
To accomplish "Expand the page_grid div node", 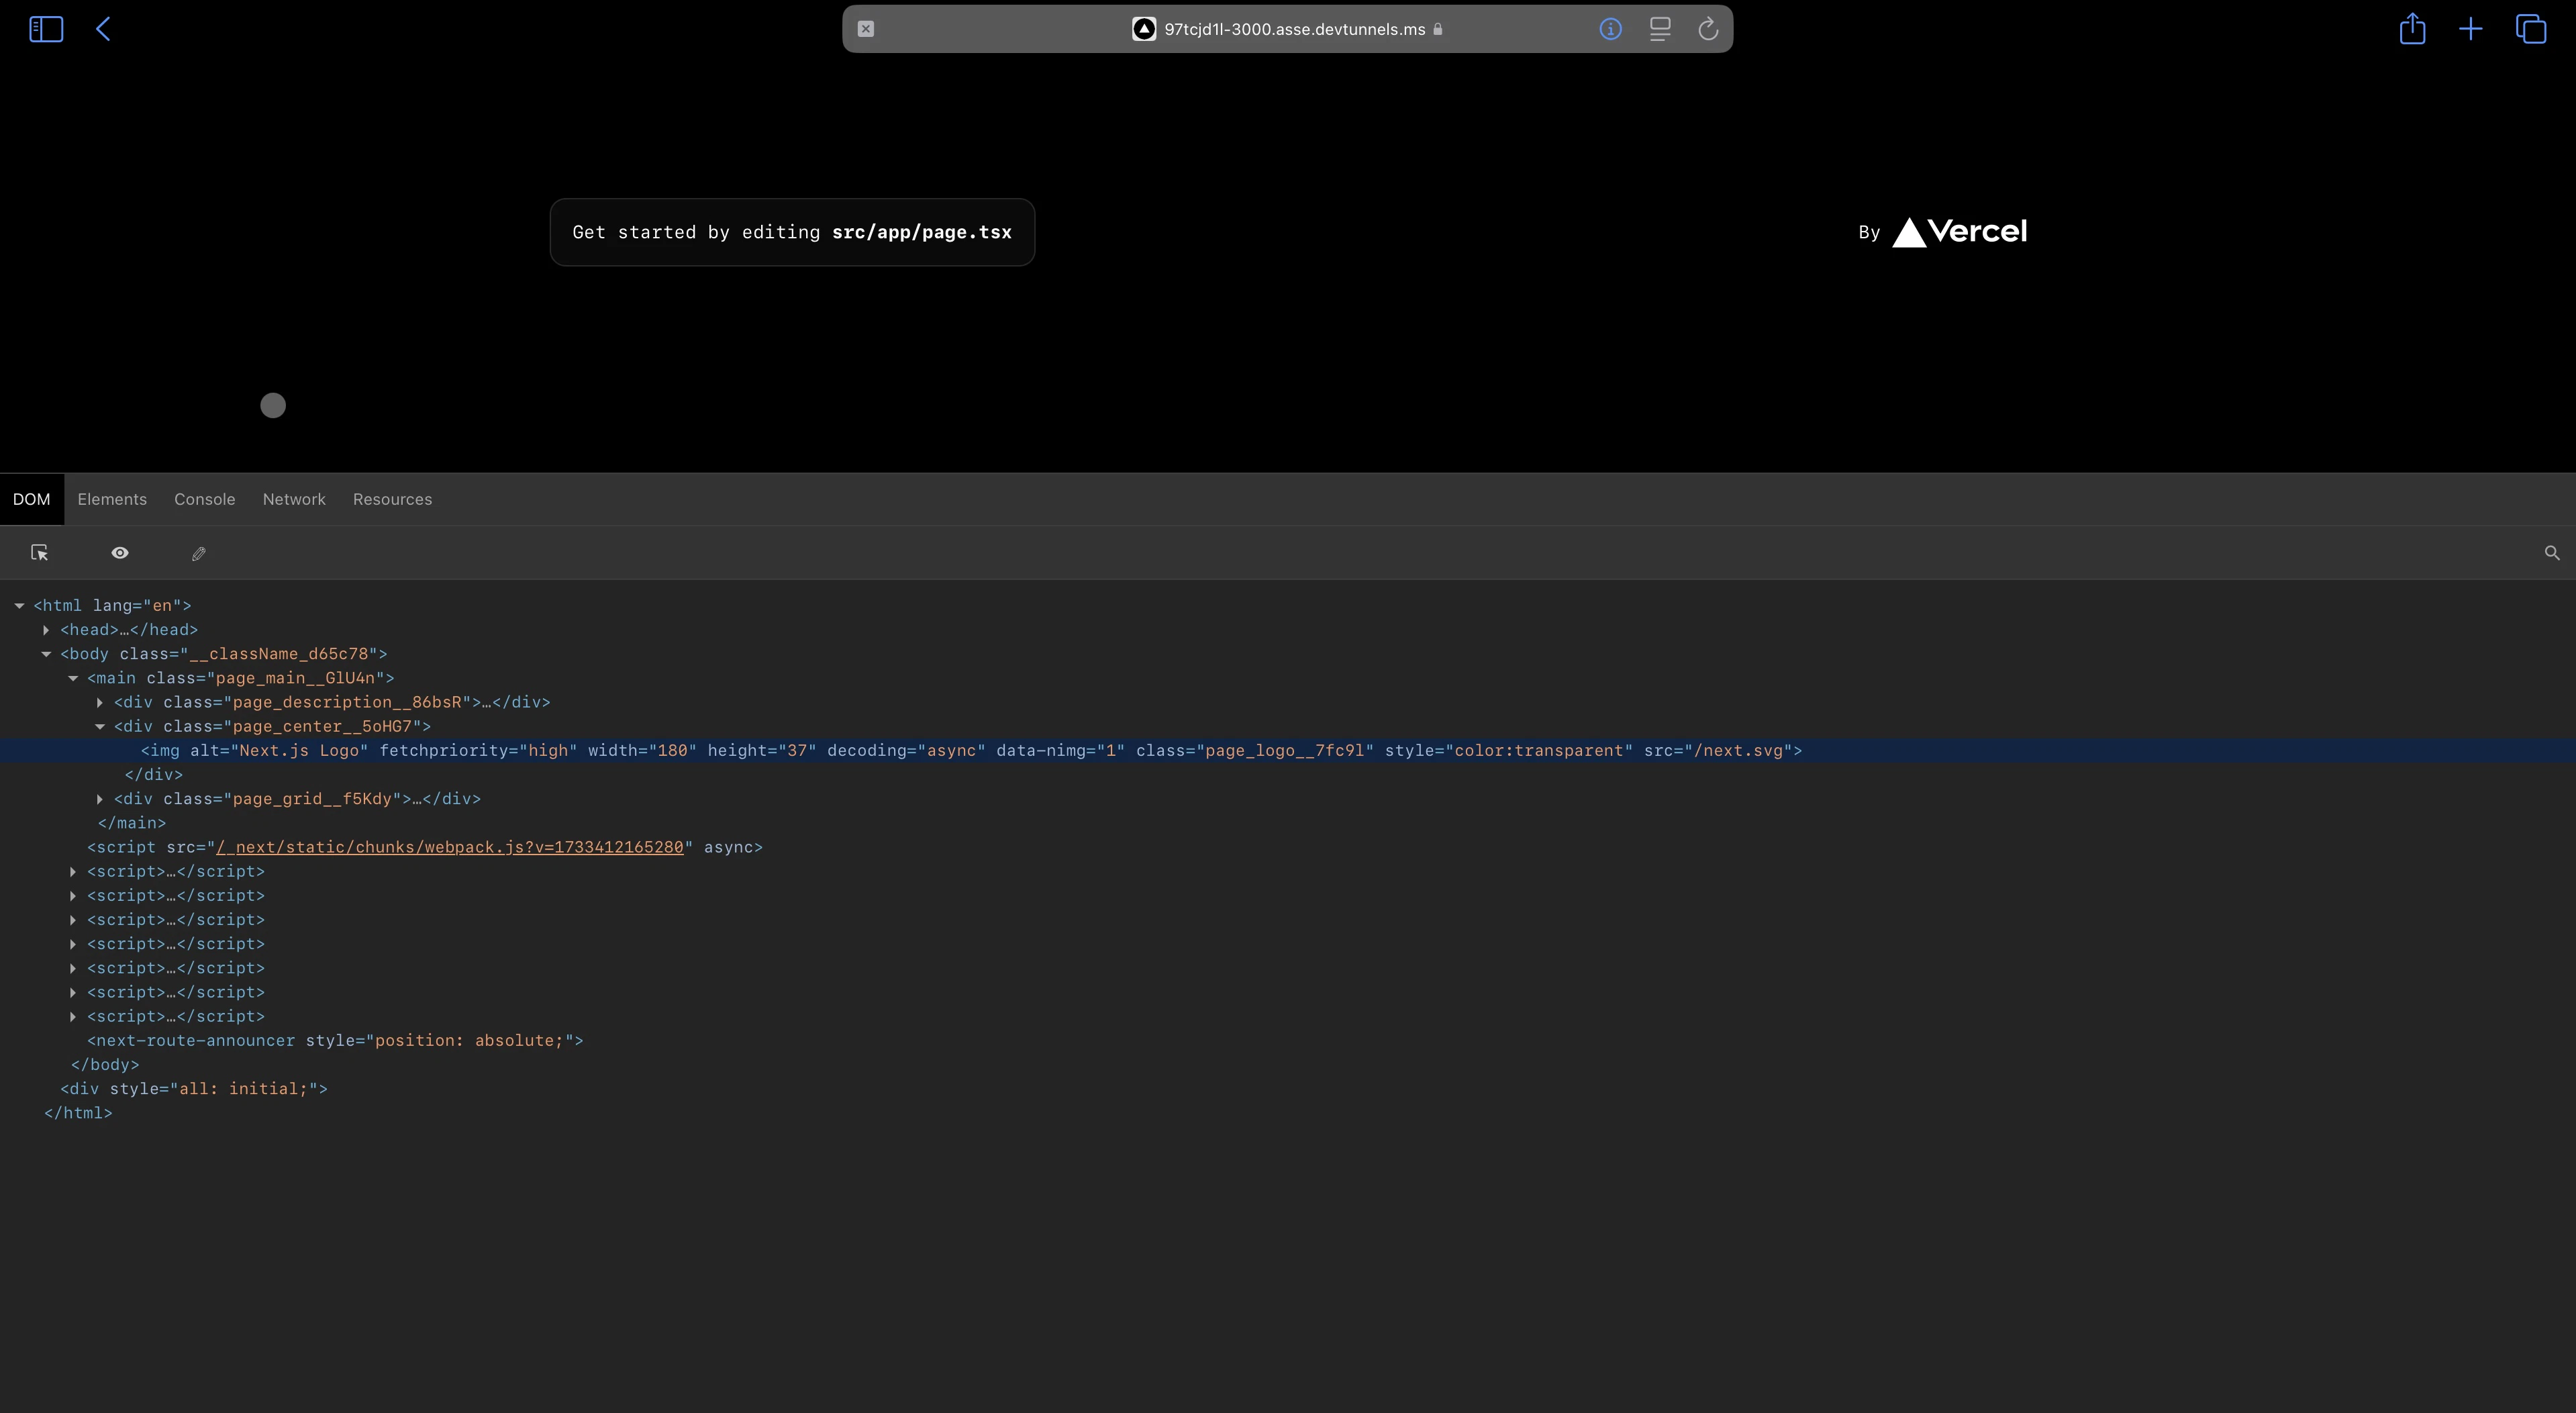I will tap(100, 799).
